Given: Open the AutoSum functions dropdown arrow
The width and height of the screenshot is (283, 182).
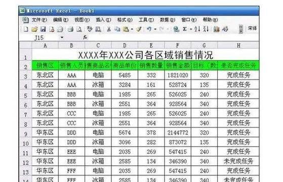Looking at the screenshot, I should [x=190, y=29].
